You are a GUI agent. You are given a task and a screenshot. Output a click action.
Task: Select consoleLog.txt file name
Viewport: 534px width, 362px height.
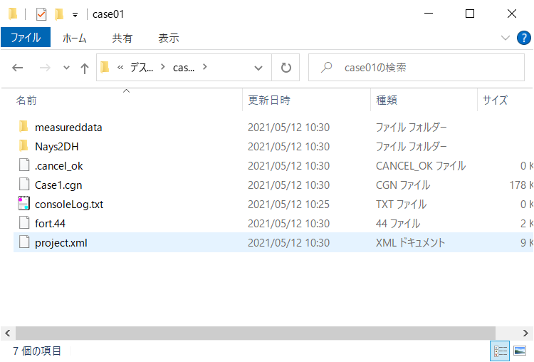coord(69,205)
